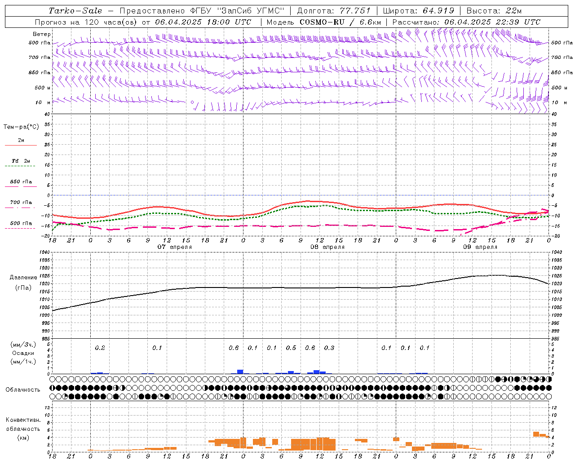Select the "Тем-ра(°C)" temperature panel label
The width and height of the screenshot is (575, 460).
pos(21,127)
